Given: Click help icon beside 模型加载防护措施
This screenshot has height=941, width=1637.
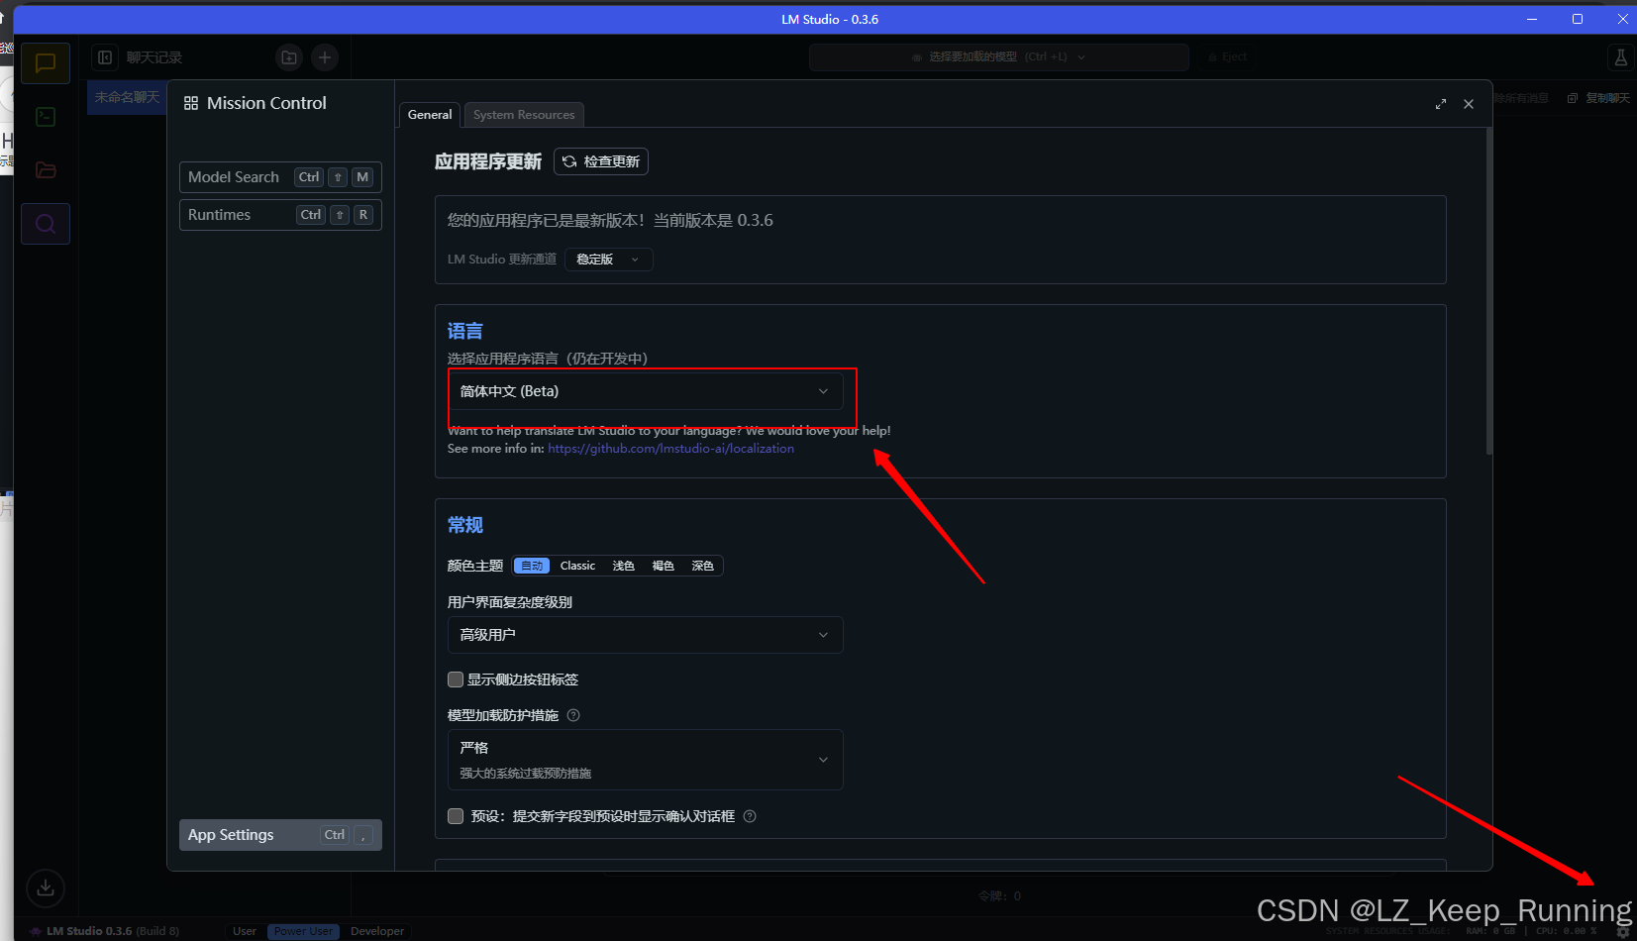Looking at the screenshot, I should [573, 715].
